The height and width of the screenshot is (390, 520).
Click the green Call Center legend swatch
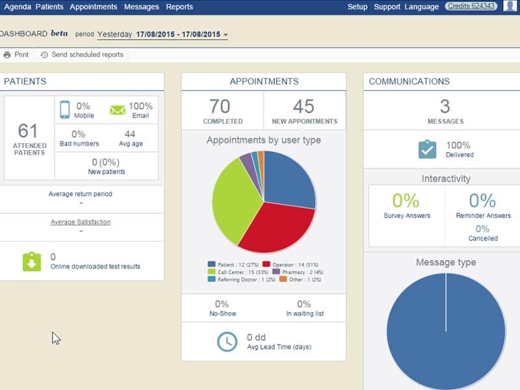(x=212, y=272)
